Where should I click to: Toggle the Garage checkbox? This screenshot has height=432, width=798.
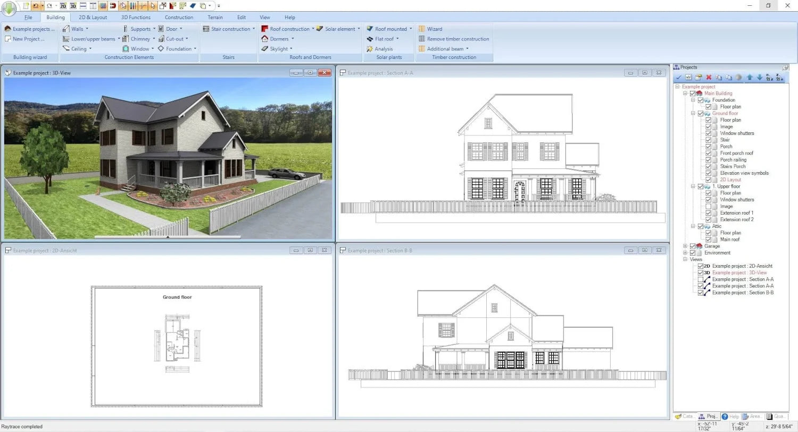693,246
